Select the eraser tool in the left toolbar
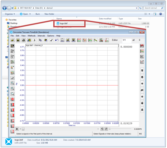 (x=13, y=78)
